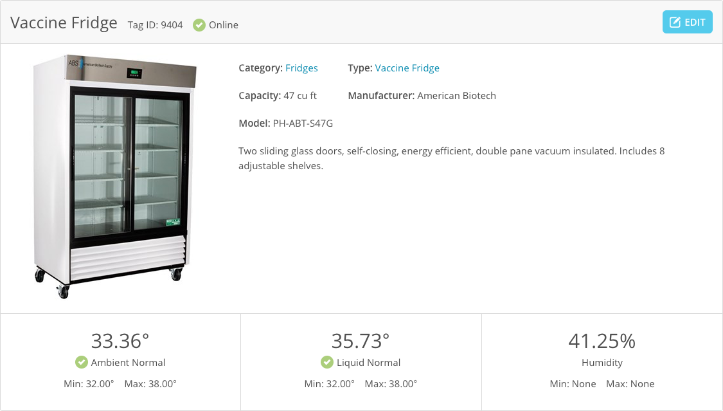Click the Ambient Max: 38.00° value
The height and width of the screenshot is (411, 723).
coord(150,384)
